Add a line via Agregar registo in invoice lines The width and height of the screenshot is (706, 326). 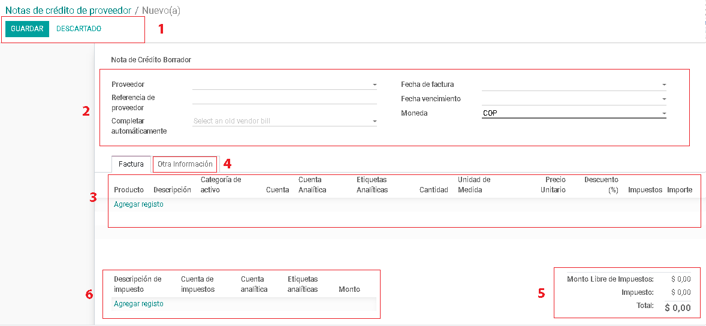tap(138, 204)
